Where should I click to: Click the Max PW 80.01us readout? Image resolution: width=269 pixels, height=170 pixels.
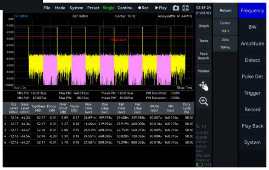click(74, 98)
